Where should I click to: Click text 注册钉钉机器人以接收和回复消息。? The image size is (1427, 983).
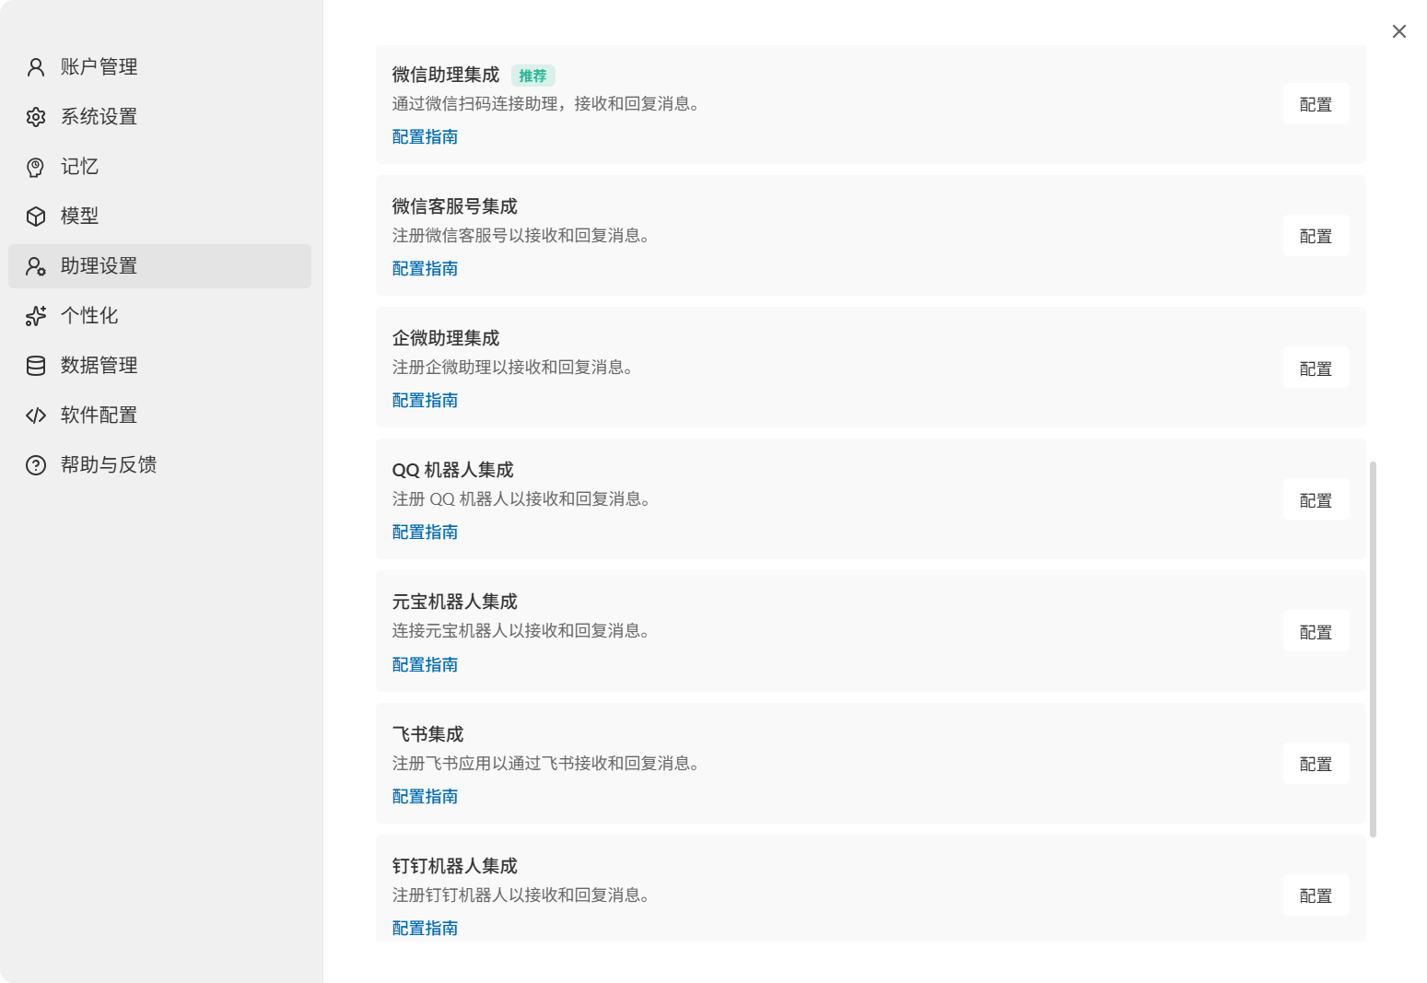click(524, 895)
